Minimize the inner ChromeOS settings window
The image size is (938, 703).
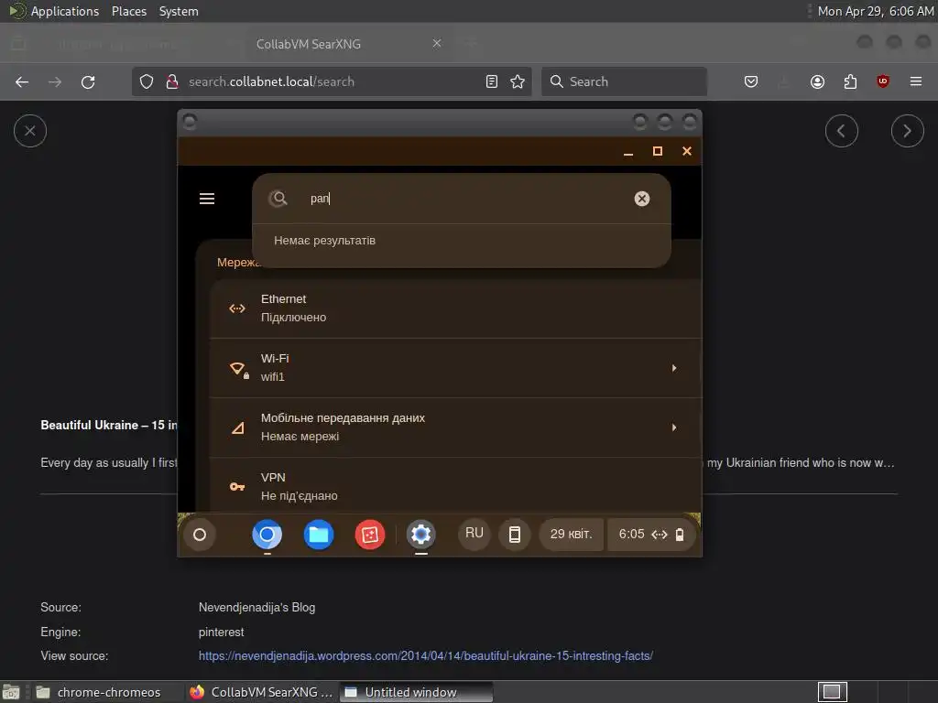(x=628, y=152)
